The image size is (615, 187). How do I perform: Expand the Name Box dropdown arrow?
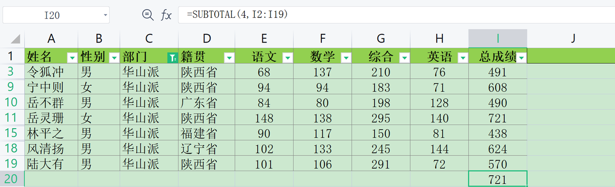106,15
